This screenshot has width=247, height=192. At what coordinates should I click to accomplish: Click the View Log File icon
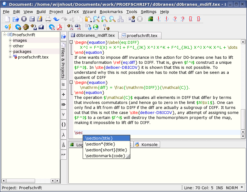point(151,19)
